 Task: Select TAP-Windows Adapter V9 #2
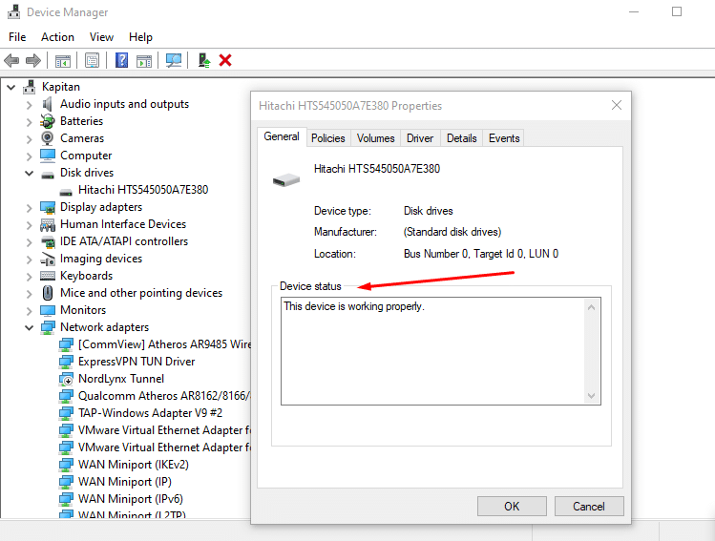click(x=150, y=413)
